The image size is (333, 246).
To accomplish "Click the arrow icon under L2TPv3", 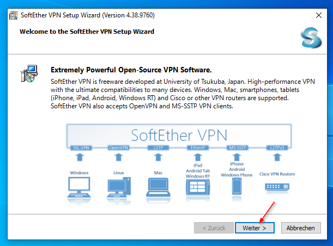I will 277,157.
